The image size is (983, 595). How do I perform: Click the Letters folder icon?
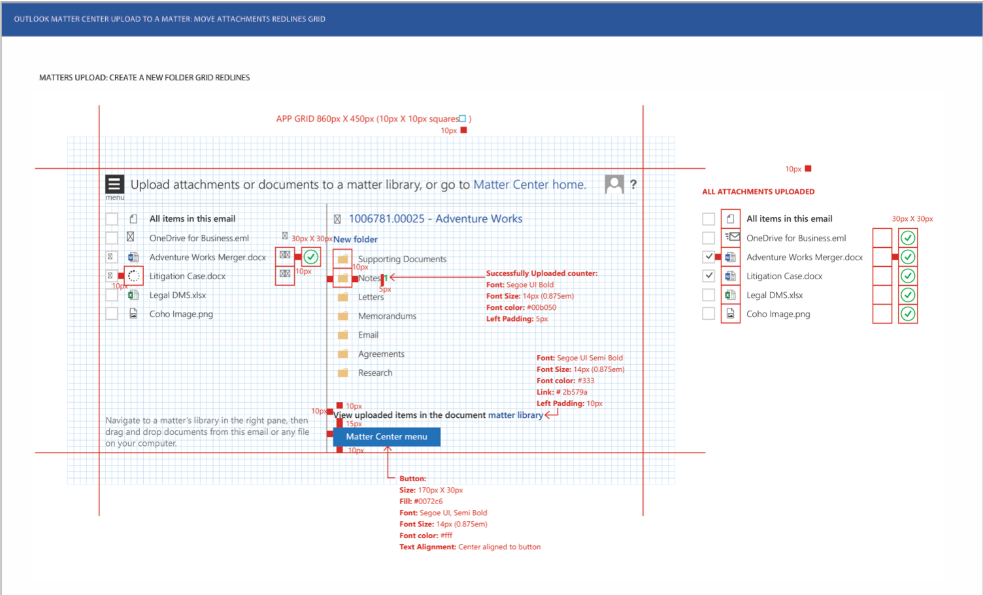pyautogui.click(x=342, y=297)
